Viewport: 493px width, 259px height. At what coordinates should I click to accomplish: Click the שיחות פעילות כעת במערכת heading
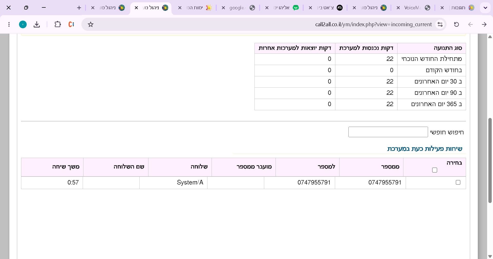(425, 149)
